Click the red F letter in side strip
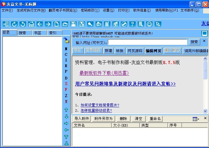The width and height of the screenshot is (209, 148). (66, 89)
